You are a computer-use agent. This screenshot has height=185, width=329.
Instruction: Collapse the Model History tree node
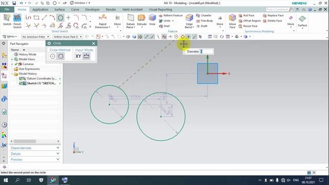coord(12,74)
